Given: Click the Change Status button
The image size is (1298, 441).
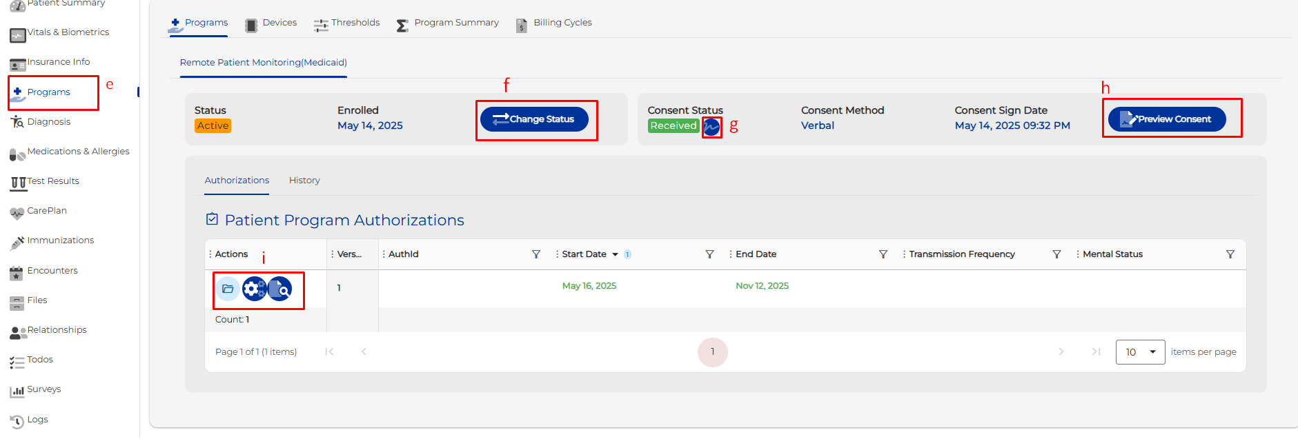Looking at the screenshot, I should (x=534, y=119).
